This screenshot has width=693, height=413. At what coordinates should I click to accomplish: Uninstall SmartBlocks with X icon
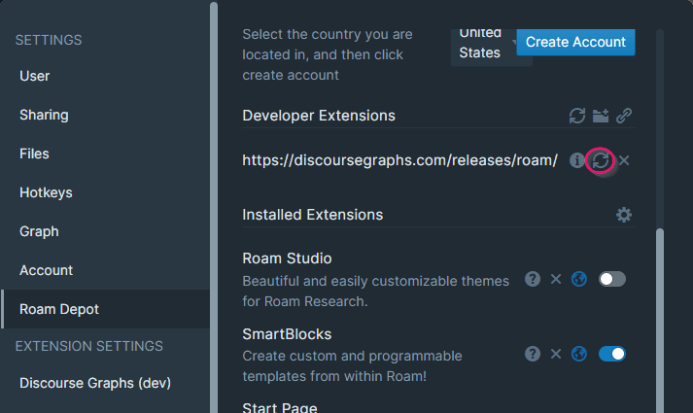click(x=556, y=354)
